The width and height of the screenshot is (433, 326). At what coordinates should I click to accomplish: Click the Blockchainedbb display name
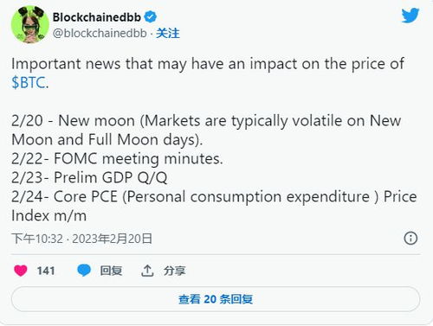tap(97, 17)
